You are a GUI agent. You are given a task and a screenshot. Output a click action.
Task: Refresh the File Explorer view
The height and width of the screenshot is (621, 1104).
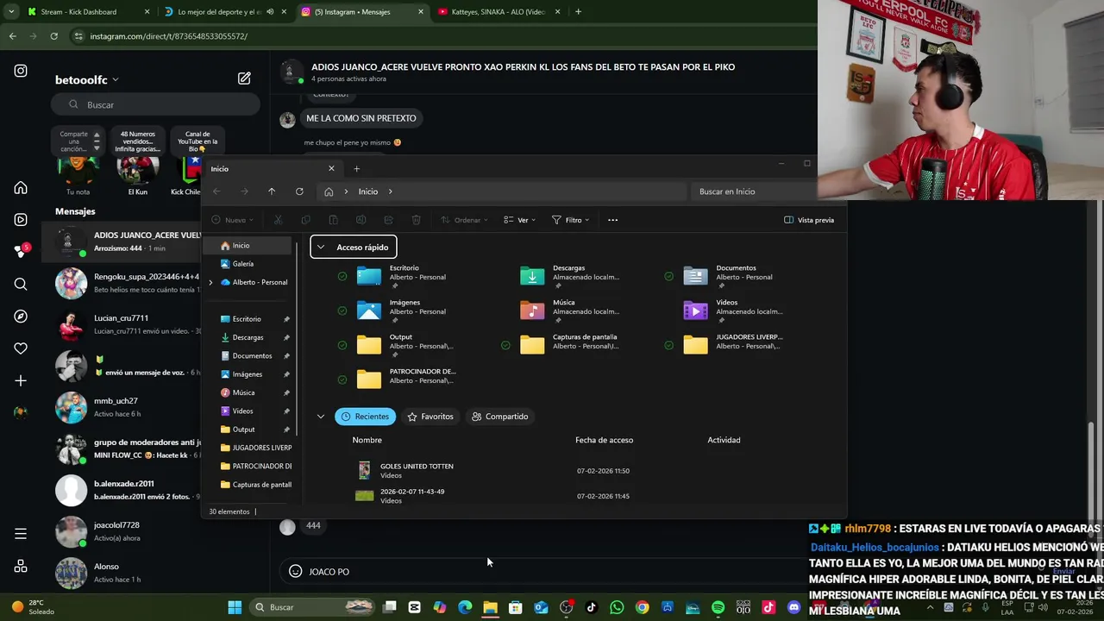tap(299, 191)
